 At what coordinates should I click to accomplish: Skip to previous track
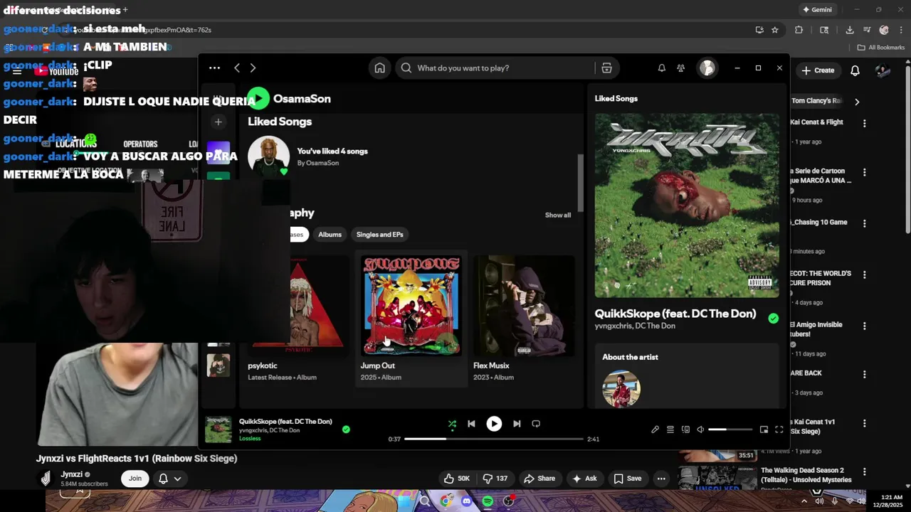pos(471,424)
